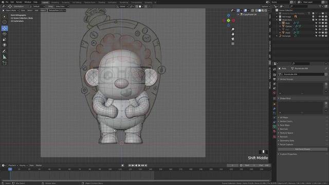329x185 pixels.
Task: Toggle visibility eye for Clothes object
Action: point(320,26)
